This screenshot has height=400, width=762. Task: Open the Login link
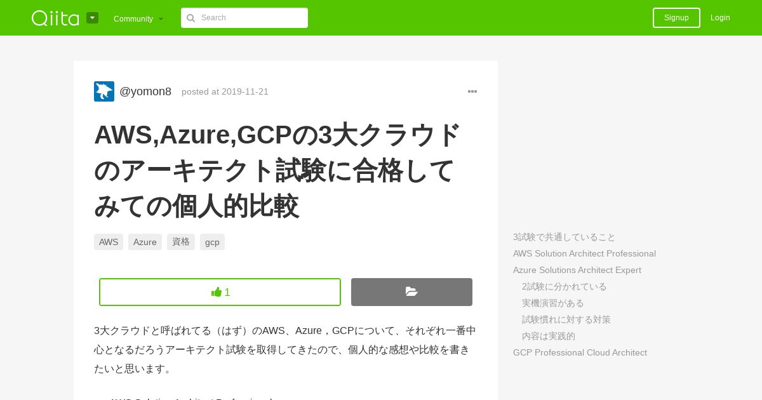[x=720, y=18]
